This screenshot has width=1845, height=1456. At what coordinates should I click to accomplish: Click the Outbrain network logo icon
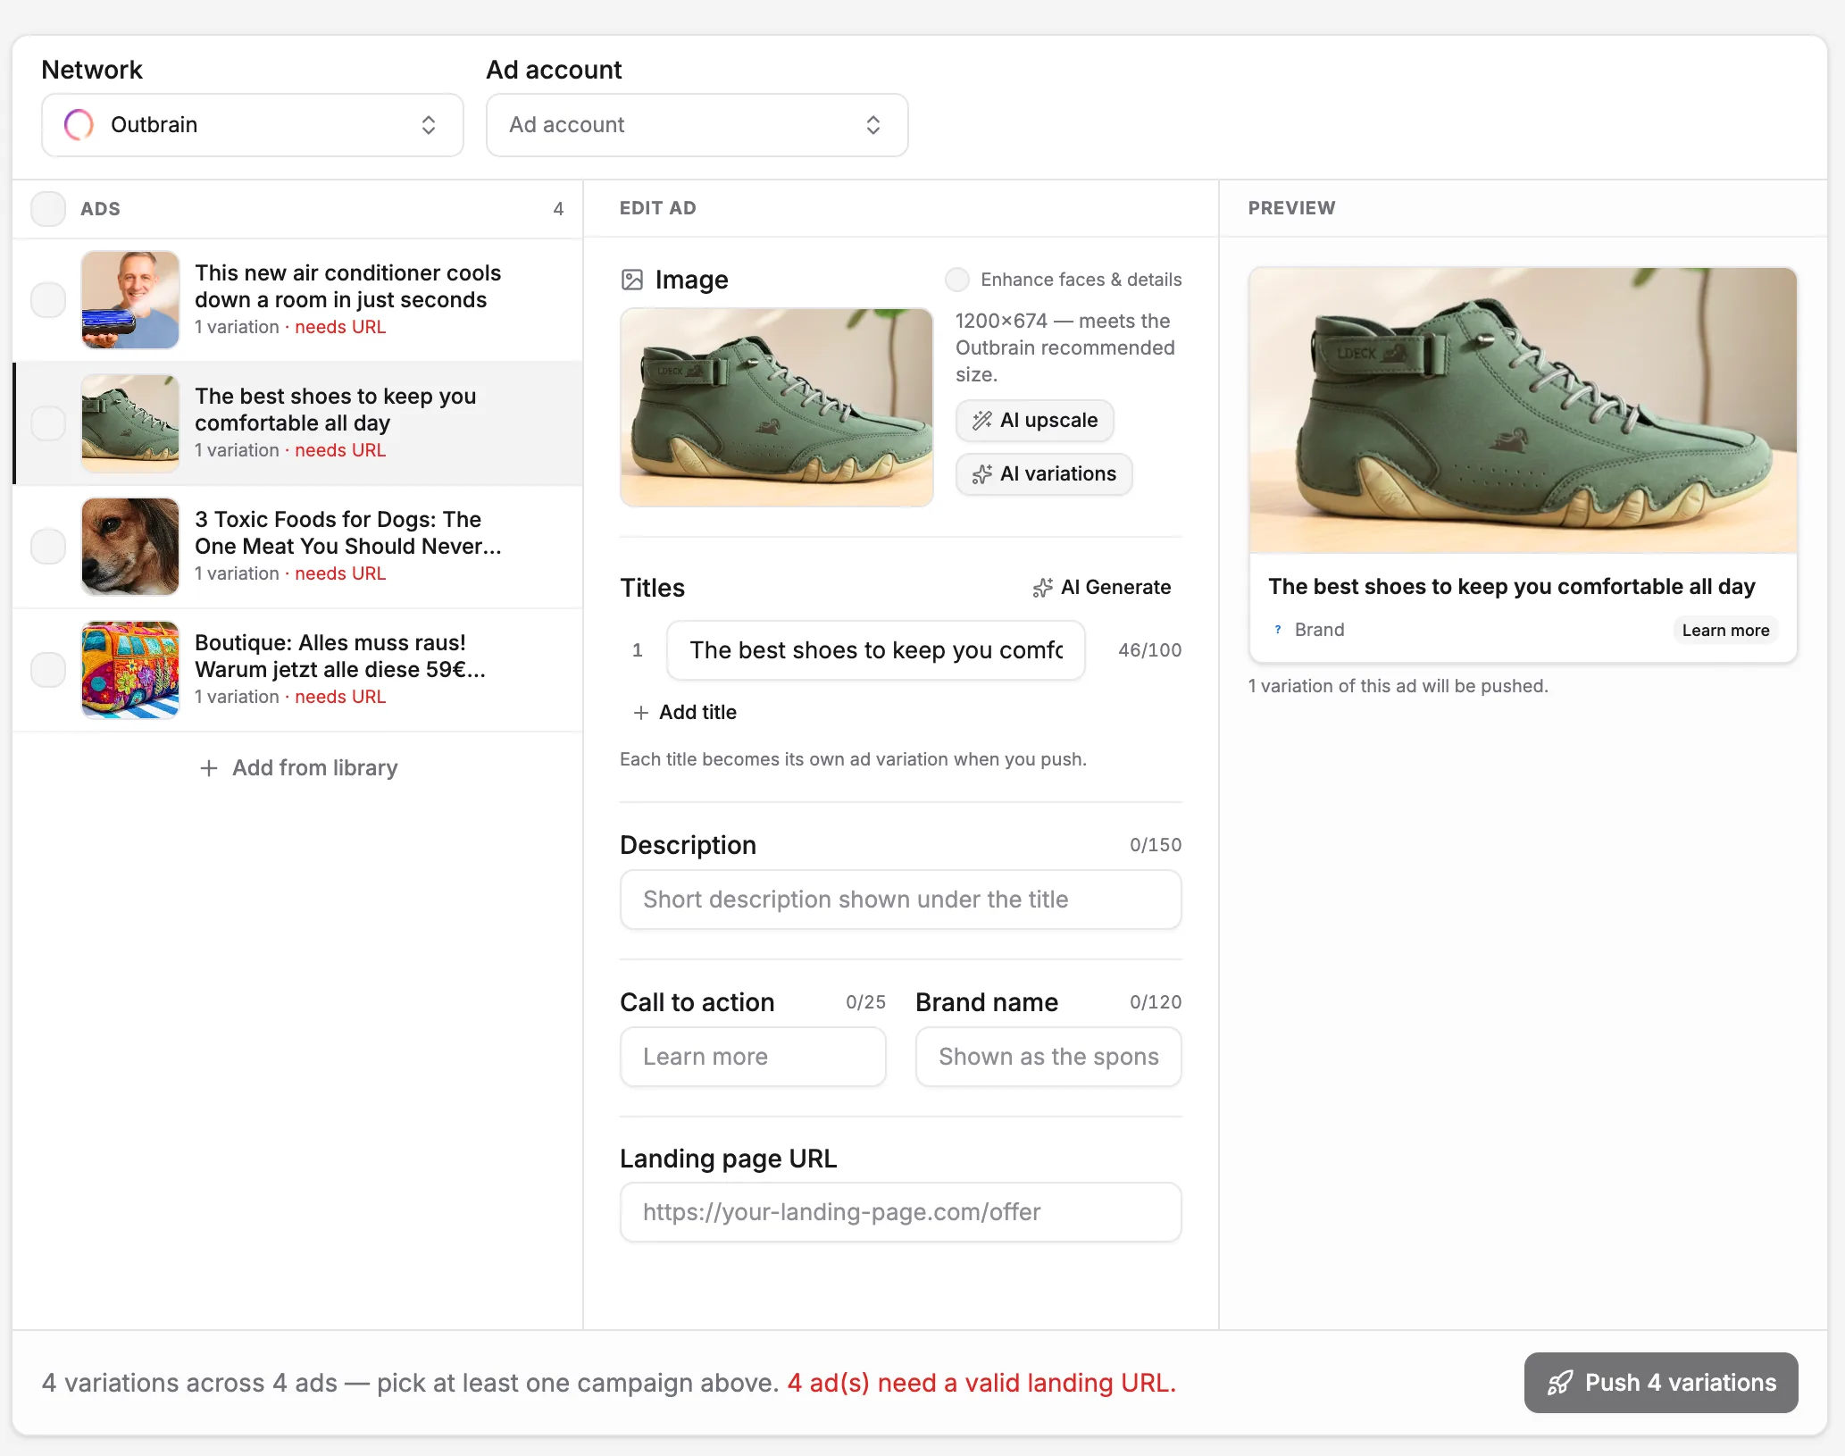(x=79, y=125)
